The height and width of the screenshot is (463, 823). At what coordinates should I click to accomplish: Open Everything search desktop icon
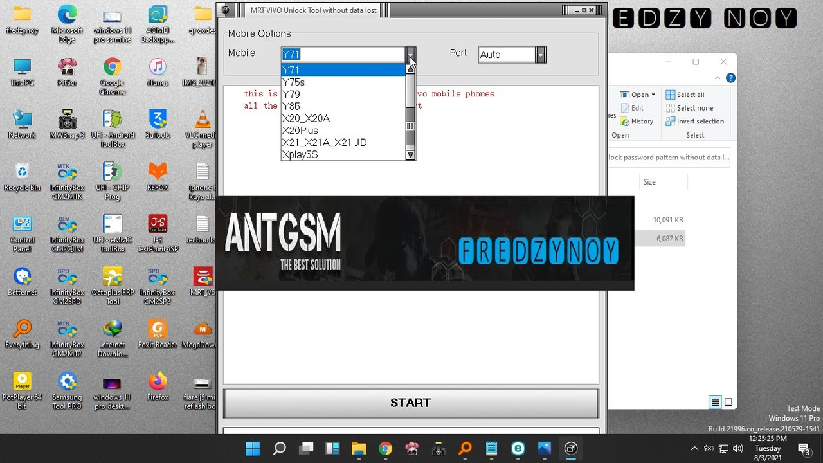pos(22,334)
